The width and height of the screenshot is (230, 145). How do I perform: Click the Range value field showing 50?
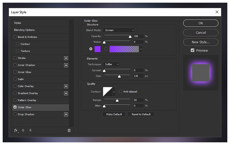[x=138, y=100]
